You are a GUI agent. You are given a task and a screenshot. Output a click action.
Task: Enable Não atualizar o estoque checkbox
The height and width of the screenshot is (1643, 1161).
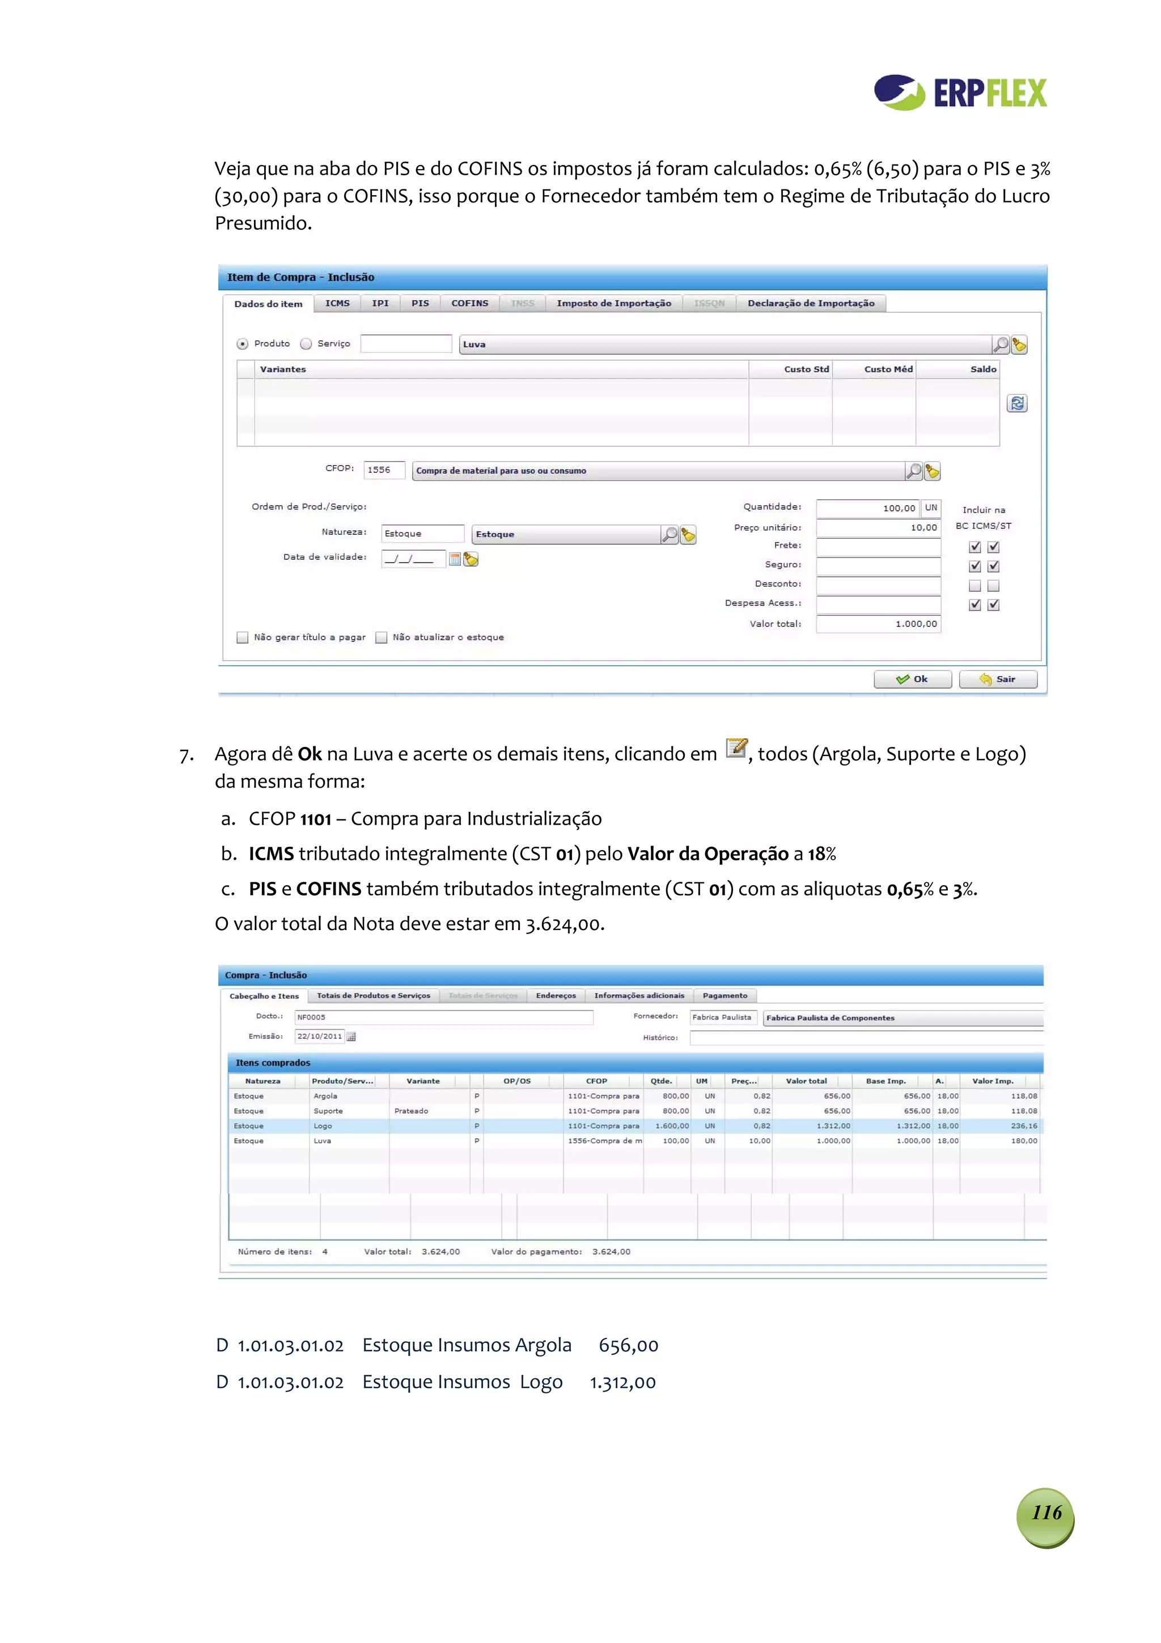pyautogui.click(x=382, y=637)
